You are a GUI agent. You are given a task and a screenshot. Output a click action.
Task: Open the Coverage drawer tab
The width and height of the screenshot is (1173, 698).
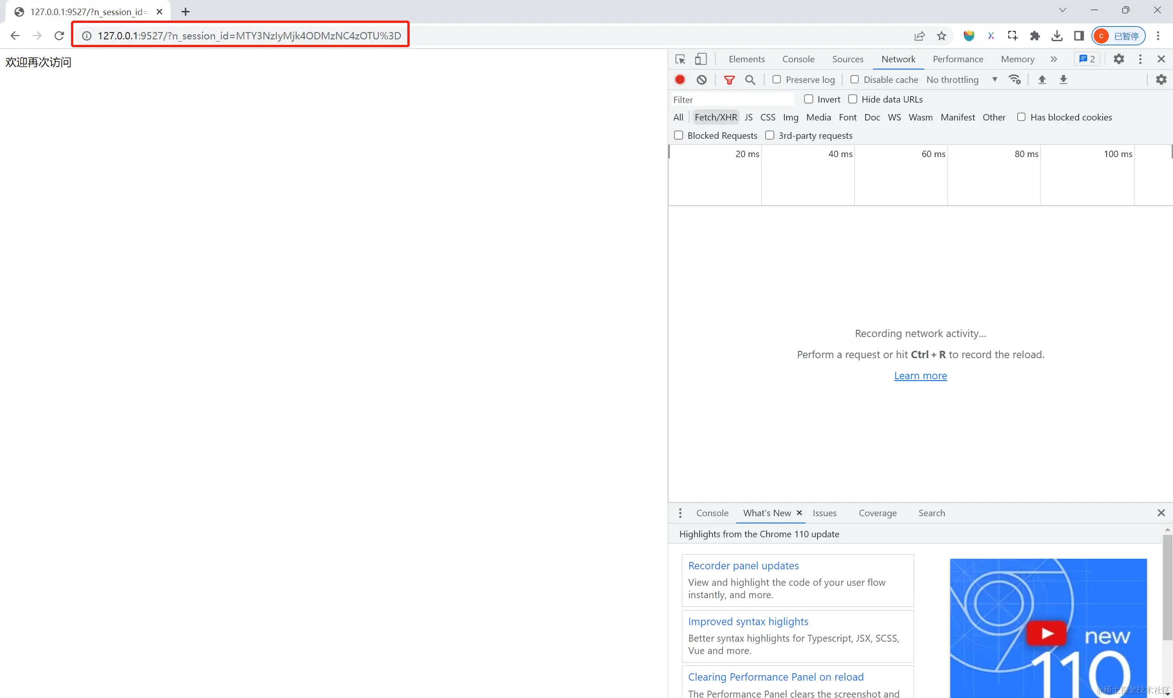(877, 513)
